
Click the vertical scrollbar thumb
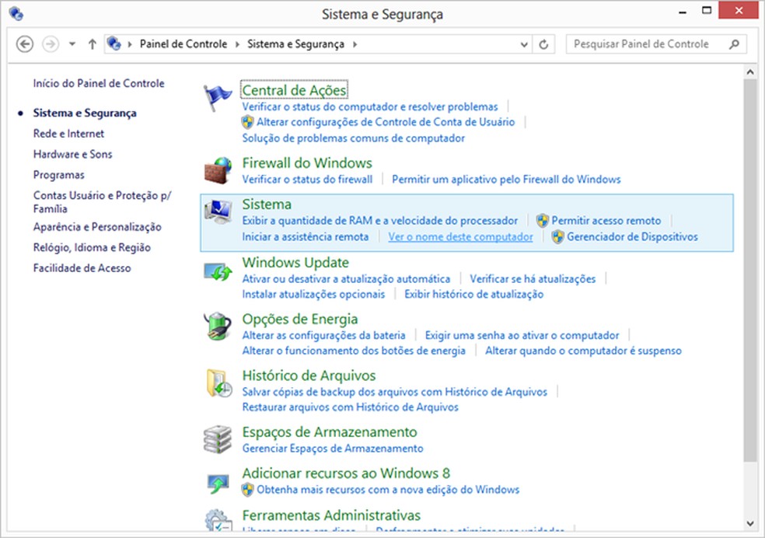click(750, 270)
